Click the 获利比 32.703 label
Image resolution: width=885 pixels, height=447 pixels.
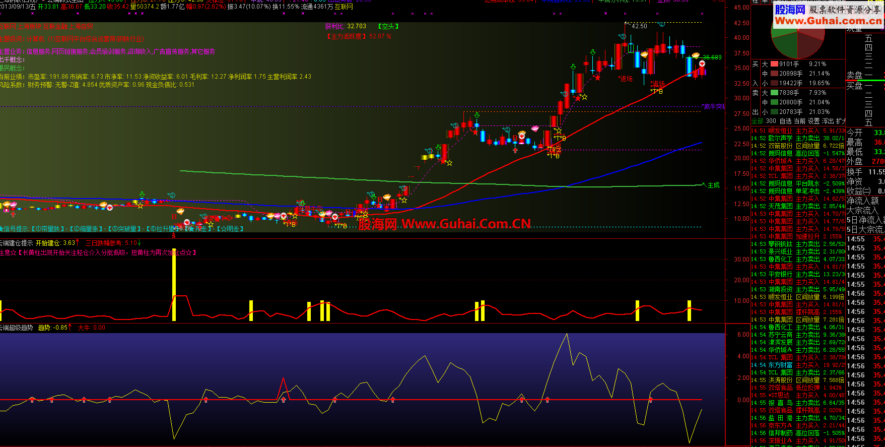point(346,26)
